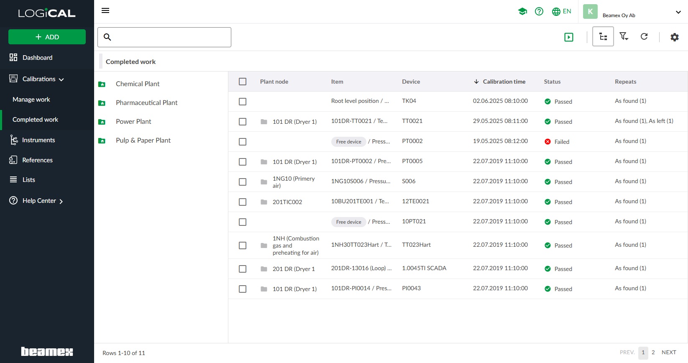This screenshot has width=688, height=363.
Task: Click the Beamex logo at sidebar bottom
Action: (47, 352)
